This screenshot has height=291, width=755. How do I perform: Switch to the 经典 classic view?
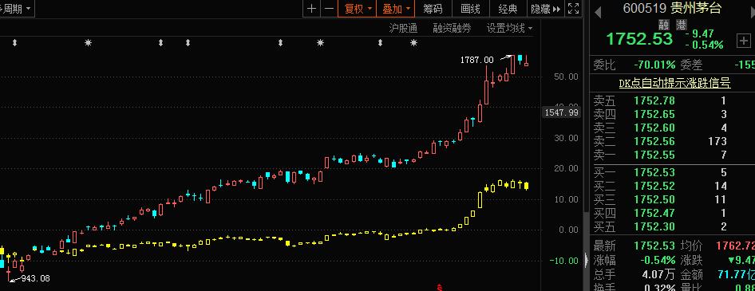[x=508, y=9]
